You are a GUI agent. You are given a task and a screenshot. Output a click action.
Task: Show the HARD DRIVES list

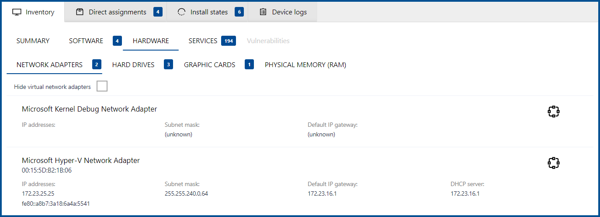133,65
